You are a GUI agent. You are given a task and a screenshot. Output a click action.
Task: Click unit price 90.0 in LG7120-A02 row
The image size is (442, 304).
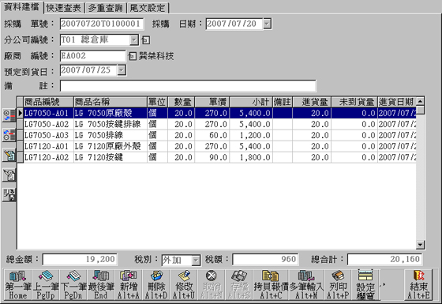tap(218, 157)
